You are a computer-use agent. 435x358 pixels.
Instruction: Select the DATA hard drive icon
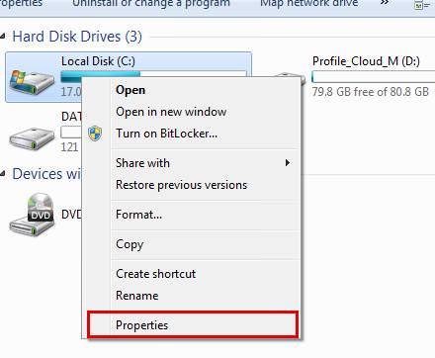click(32, 138)
